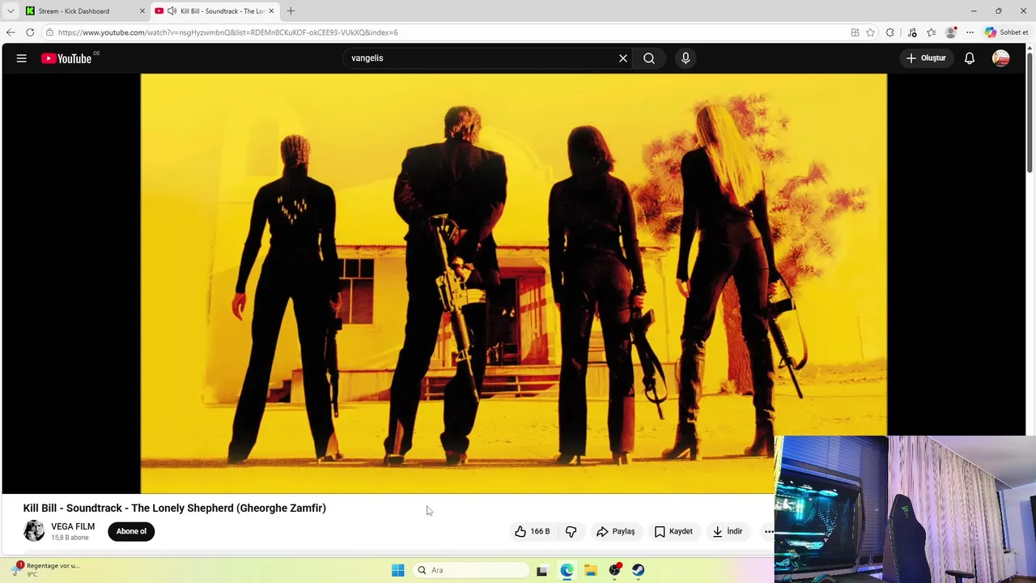The image size is (1036, 583).
Task: Open tab actions dropdown chevron
Action: click(11, 11)
